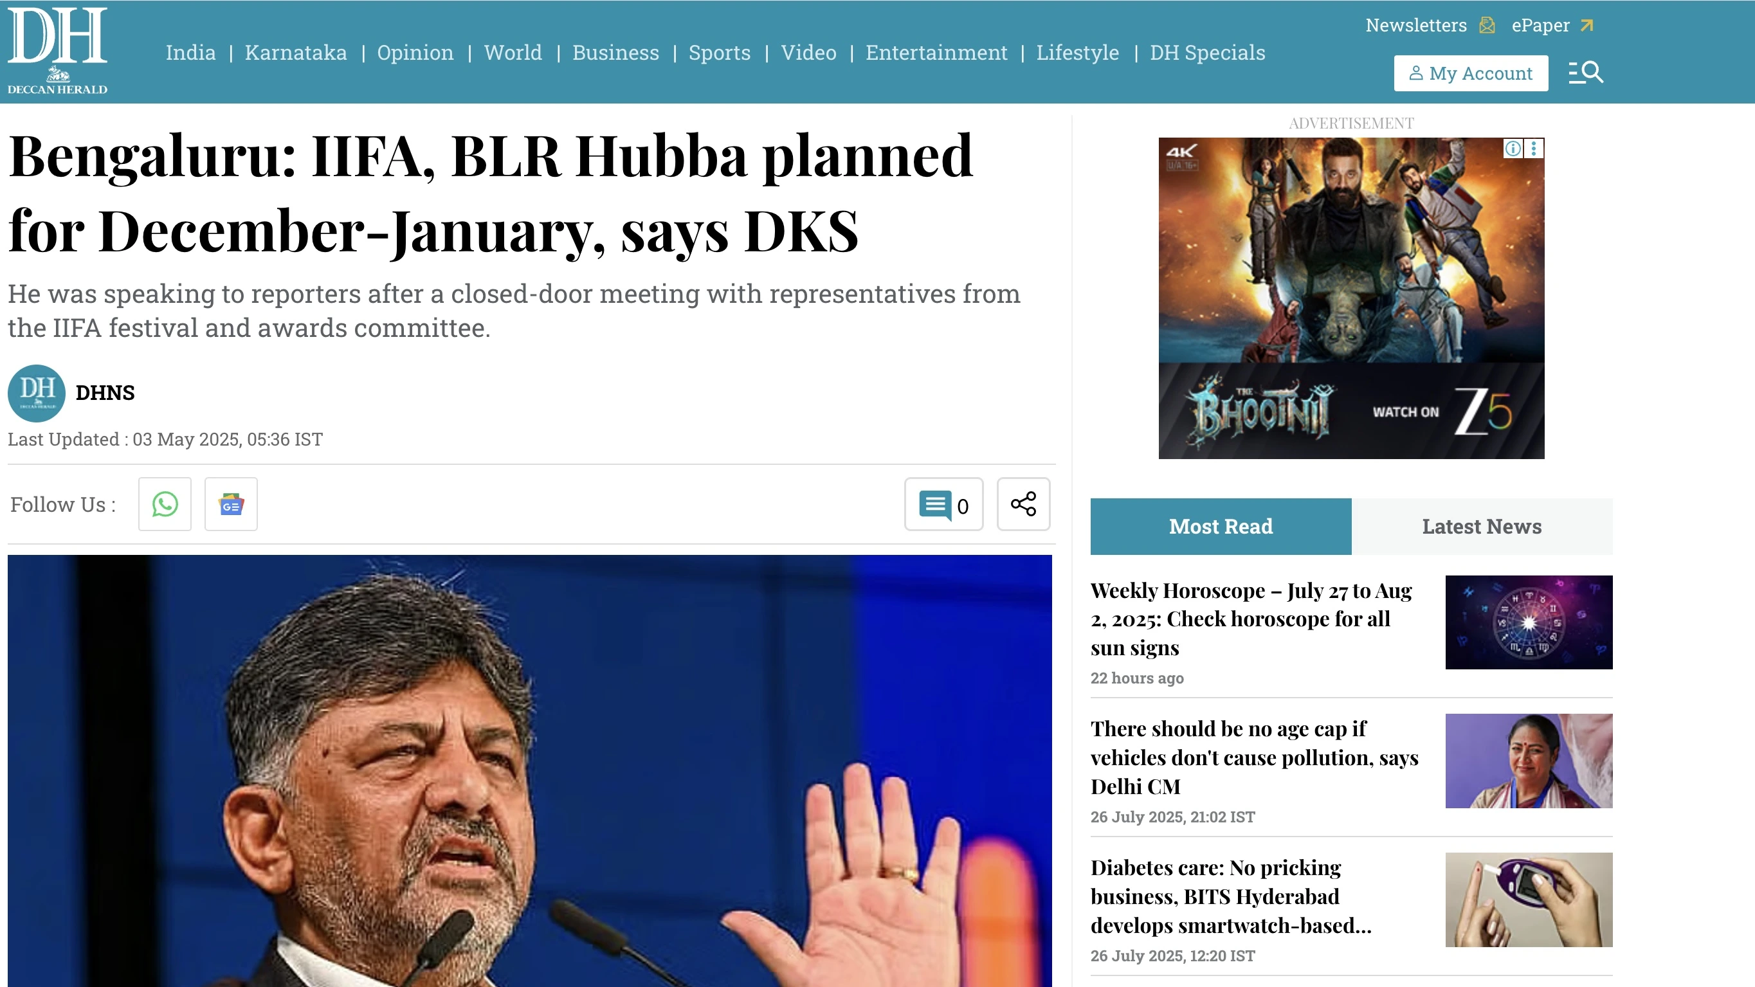Image resolution: width=1755 pixels, height=987 pixels.
Task: Switch to the Latest News tab
Action: 1482,527
